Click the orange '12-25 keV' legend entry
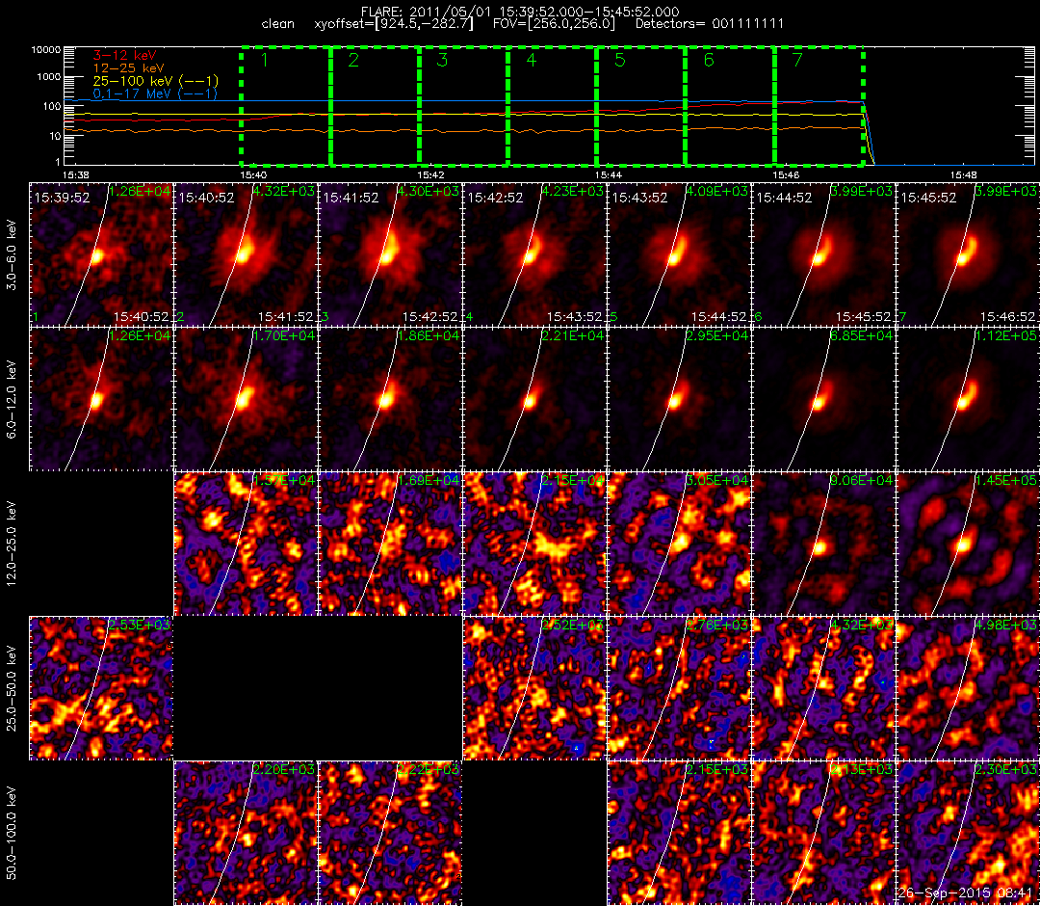1040x906 pixels. pos(128,67)
